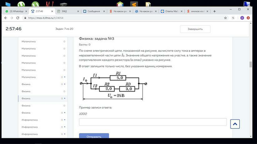Image resolution: width=257 pixels, height=144 pixels.
Task: Go back to the previous page
Action: tap(6, 18)
